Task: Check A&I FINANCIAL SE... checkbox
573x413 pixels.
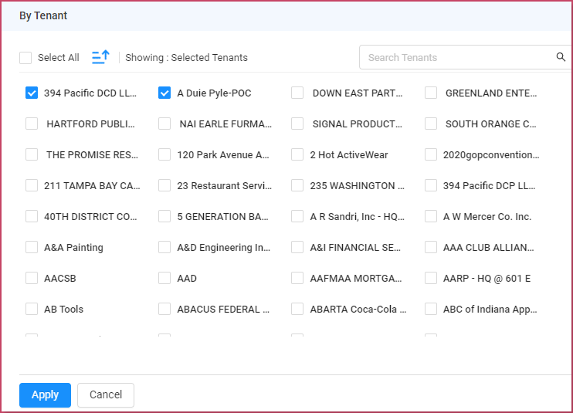Action: pos(297,247)
